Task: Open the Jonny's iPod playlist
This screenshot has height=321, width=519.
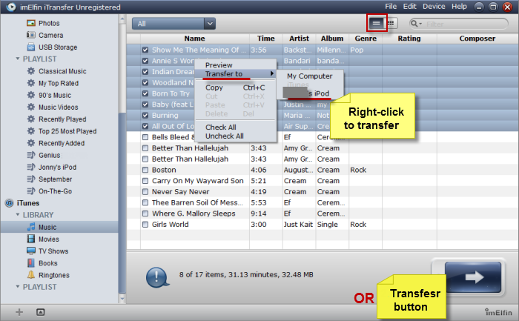Action: point(57,167)
